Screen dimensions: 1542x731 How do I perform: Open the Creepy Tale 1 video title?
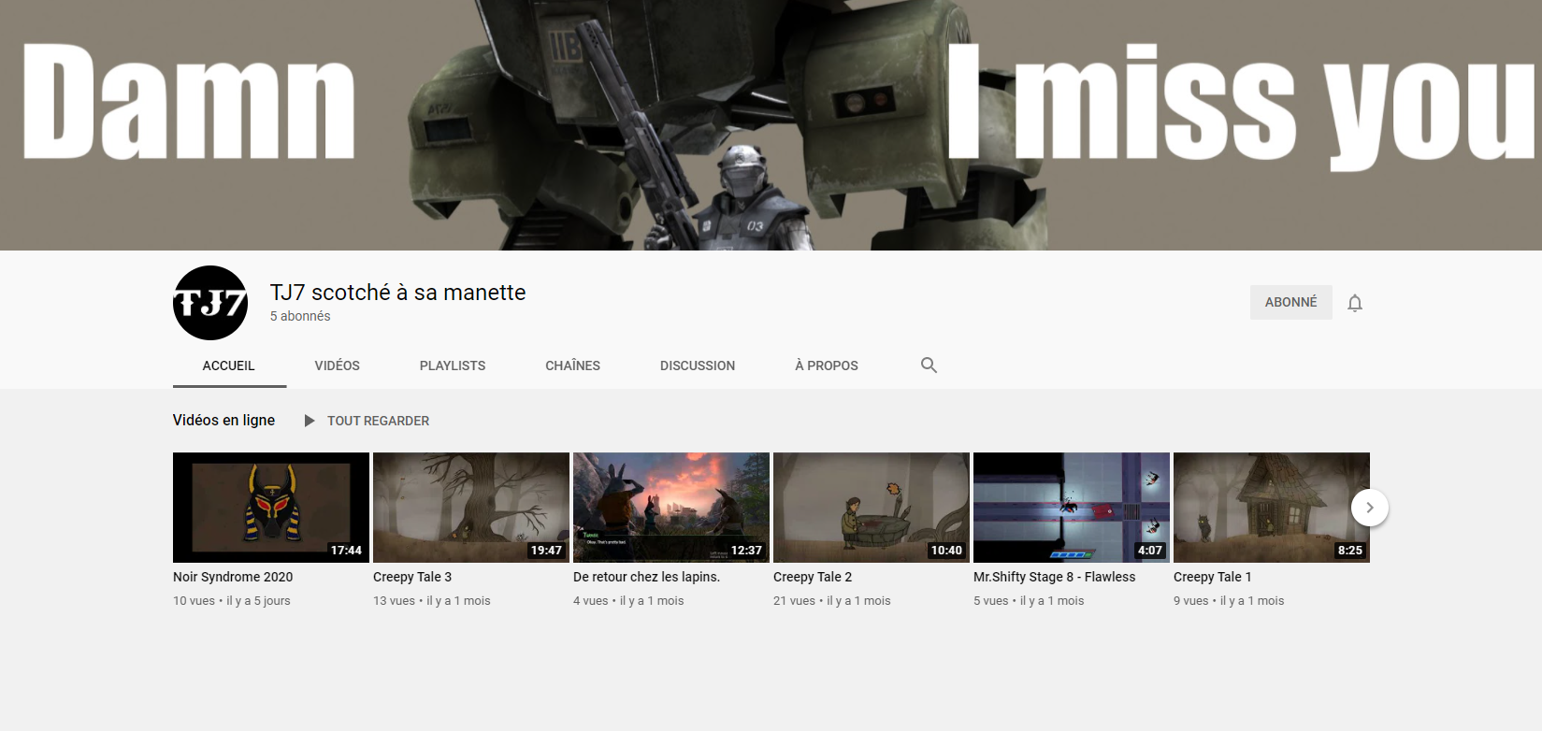click(x=1213, y=577)
